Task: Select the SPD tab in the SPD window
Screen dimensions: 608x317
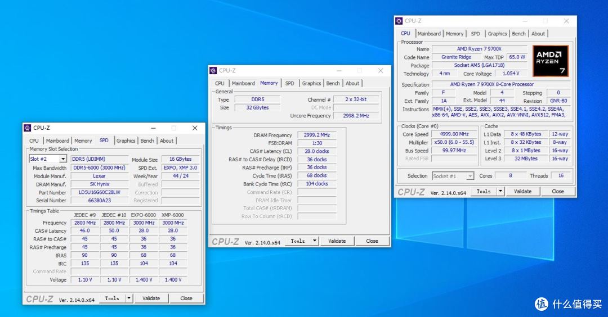Action: [x=104, y=141]
